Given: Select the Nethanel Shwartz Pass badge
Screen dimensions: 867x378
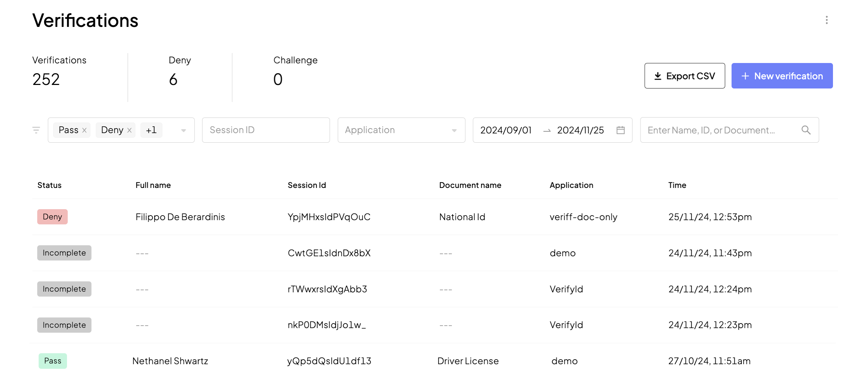Looking at the screenshot, I should (53, 361).
